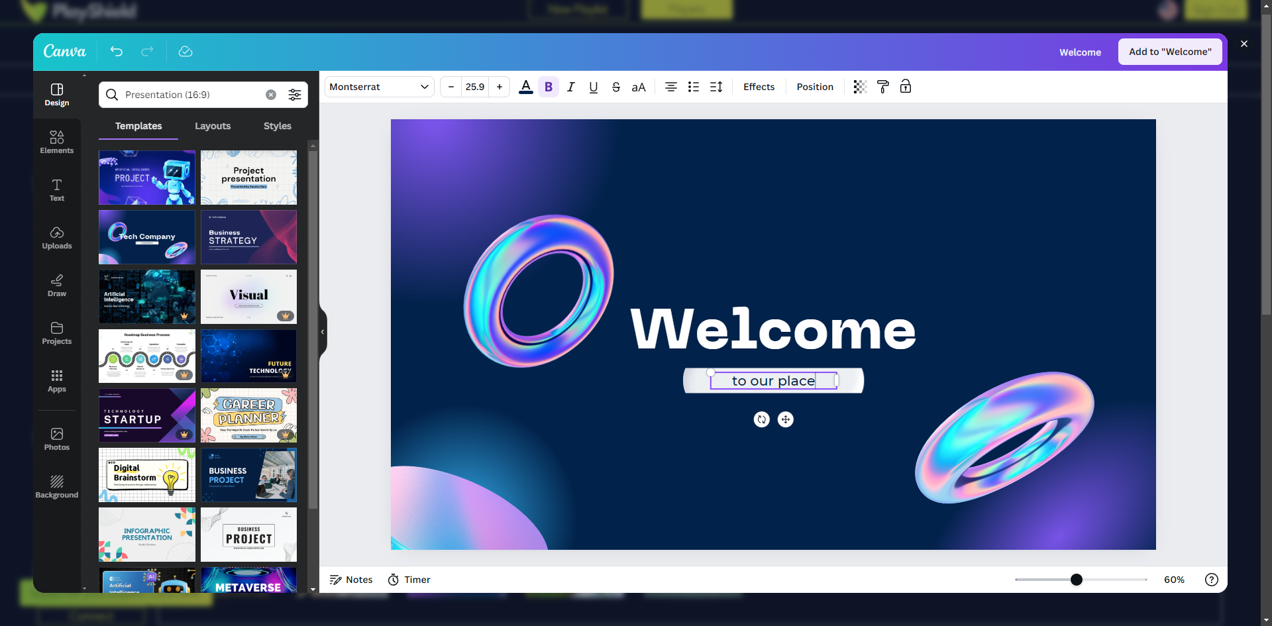
Task: Click the cloud save status icon
Action: point(185,51)
